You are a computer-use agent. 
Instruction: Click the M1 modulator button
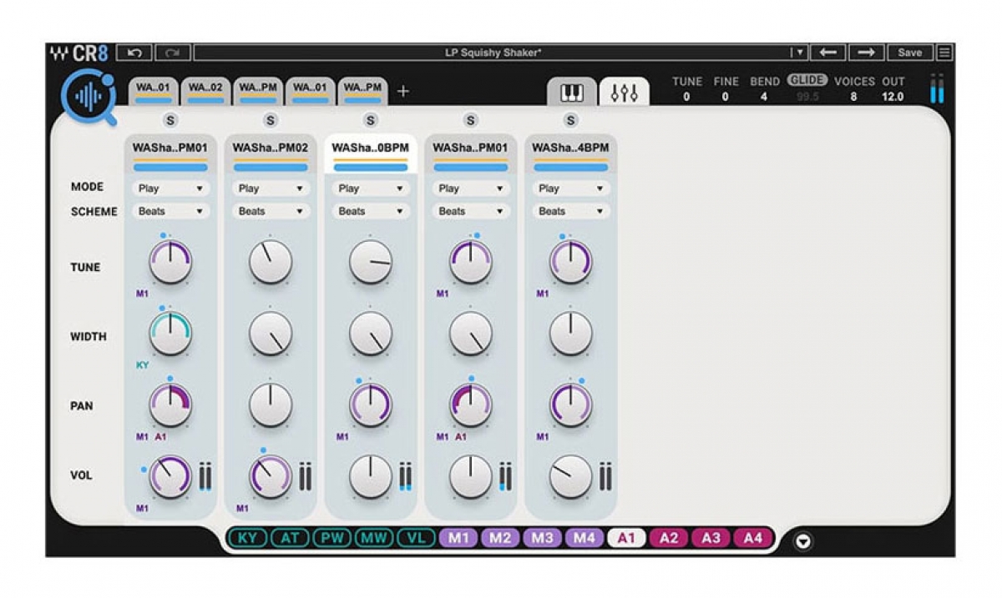click(458, 538)
